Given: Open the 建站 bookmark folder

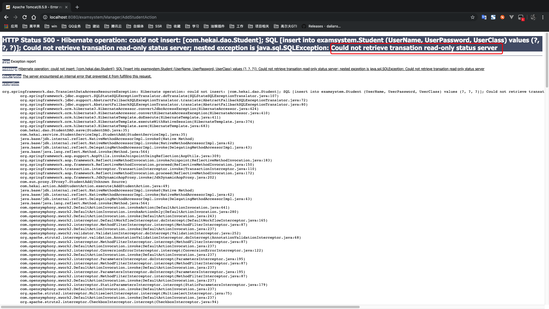Looking at the screenshot, I should (93, 26).
